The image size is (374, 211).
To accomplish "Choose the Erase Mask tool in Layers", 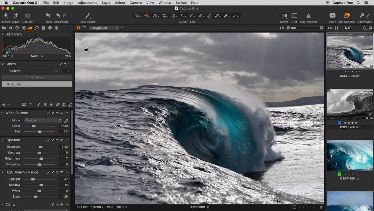I will click(70, 105).
